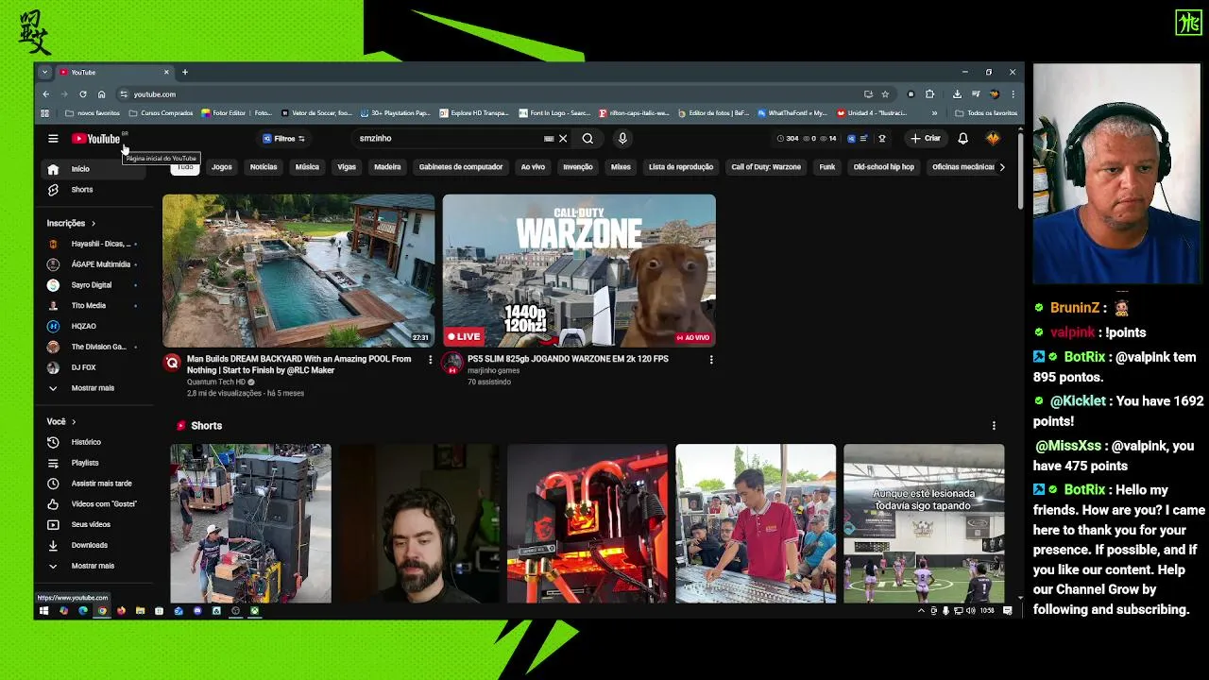
Task: Open more options for PS5 SLIM Warzone video
Action: [711, 360]
